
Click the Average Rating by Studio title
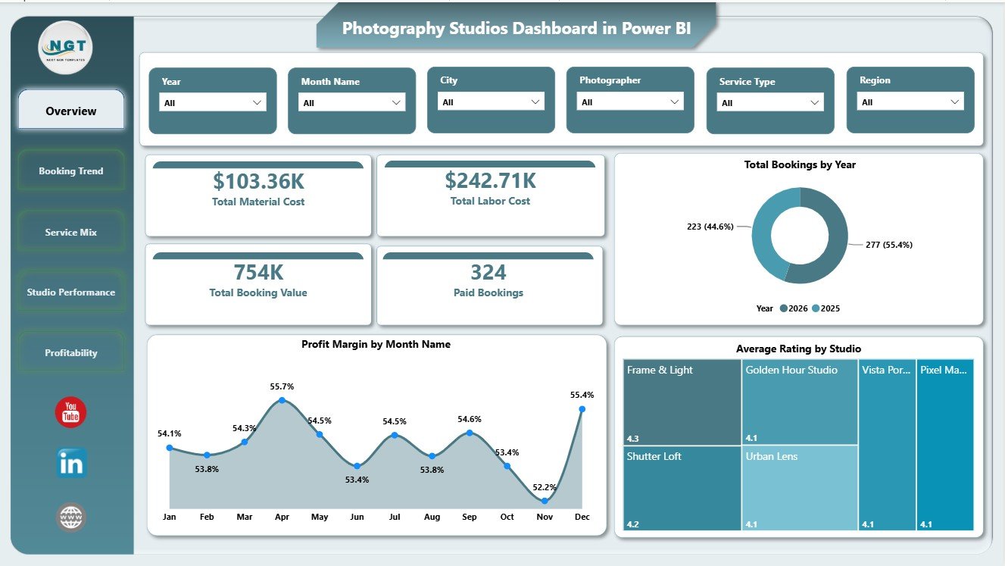click(x=798, y=349)
